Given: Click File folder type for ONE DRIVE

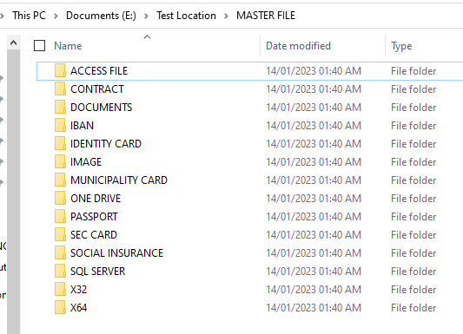Looking at the screenshot, I should (413, 199).
